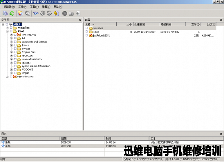Click the 文本 log column header
Screen dimensions: 224x162
186,138
